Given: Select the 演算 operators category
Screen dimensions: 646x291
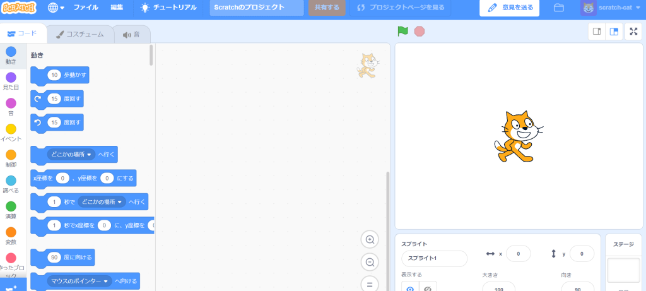Looking at the screenshot, I should pyautogui.click(x=11, y=210).
